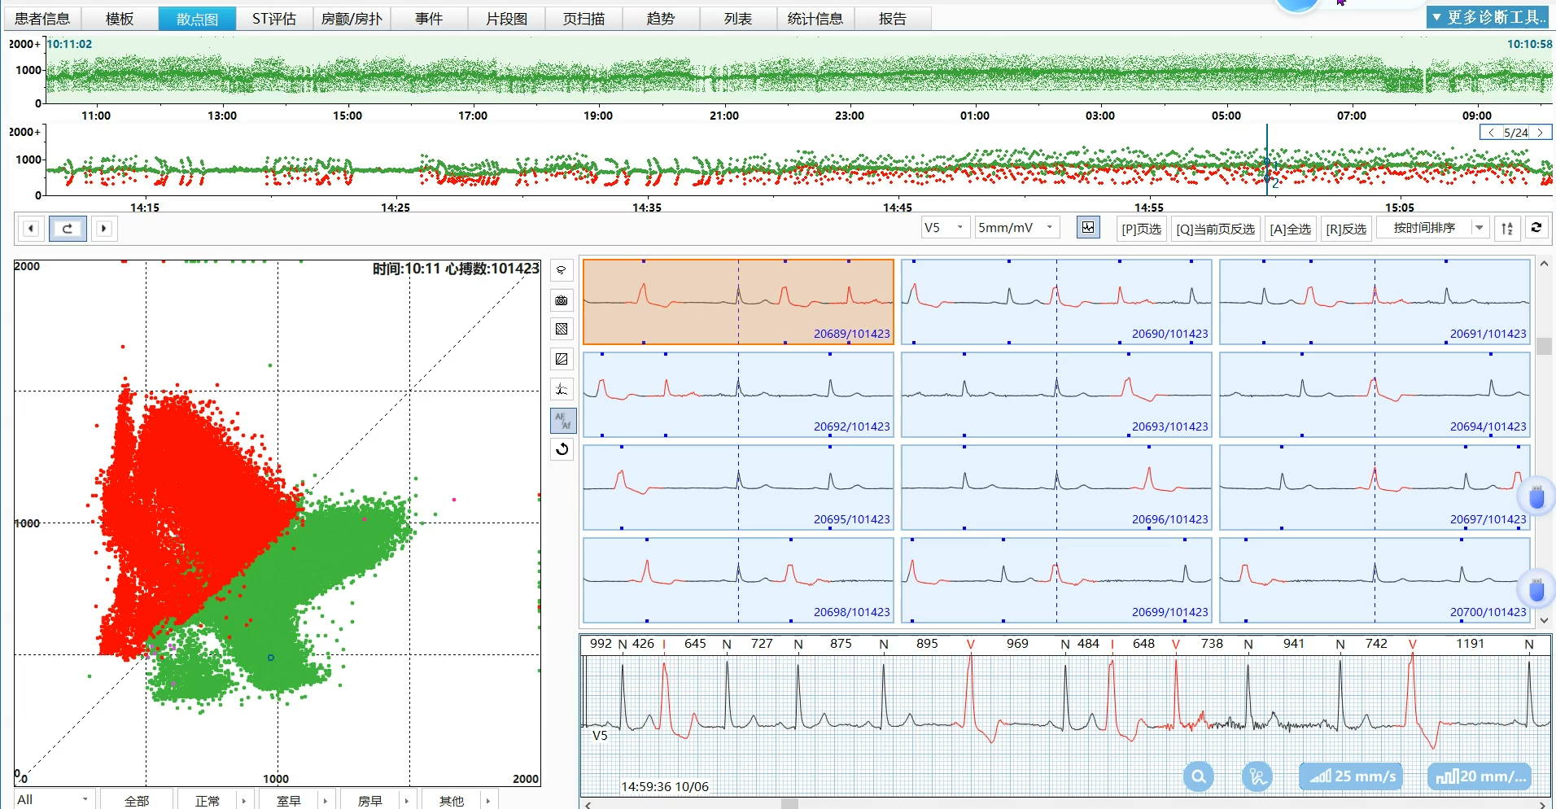Image resolution: width=1556 pixels, height=809 pixels.
Task: Switch to the 事件 tab
Action: [429, 19]
